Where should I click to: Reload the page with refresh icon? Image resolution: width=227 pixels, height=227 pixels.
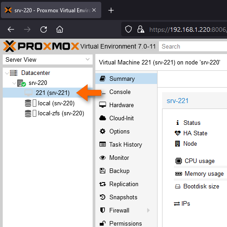pyautogui.click(x=44, y=30)
